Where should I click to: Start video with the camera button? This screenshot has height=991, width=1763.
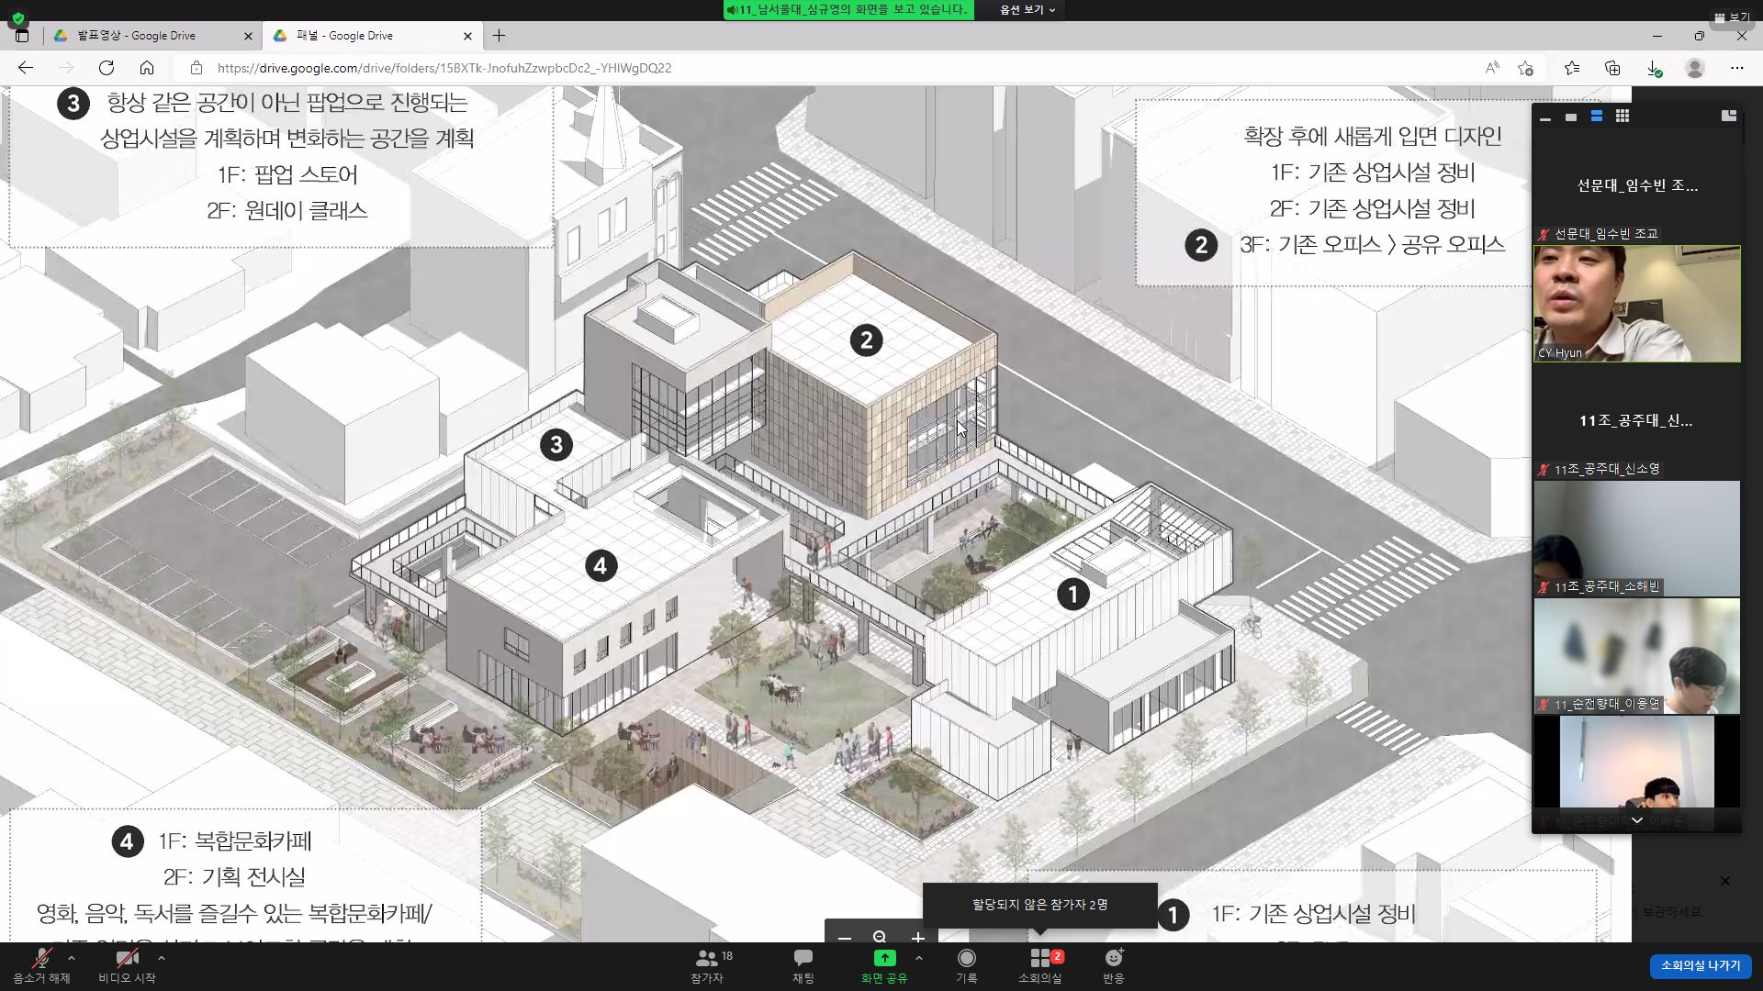[127, 964]
